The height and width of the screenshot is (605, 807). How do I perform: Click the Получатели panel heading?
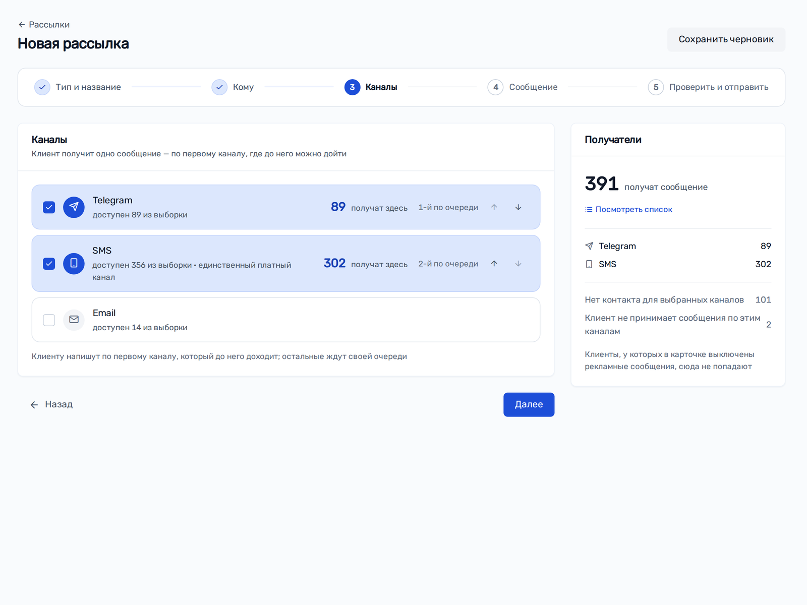[613, 140]
